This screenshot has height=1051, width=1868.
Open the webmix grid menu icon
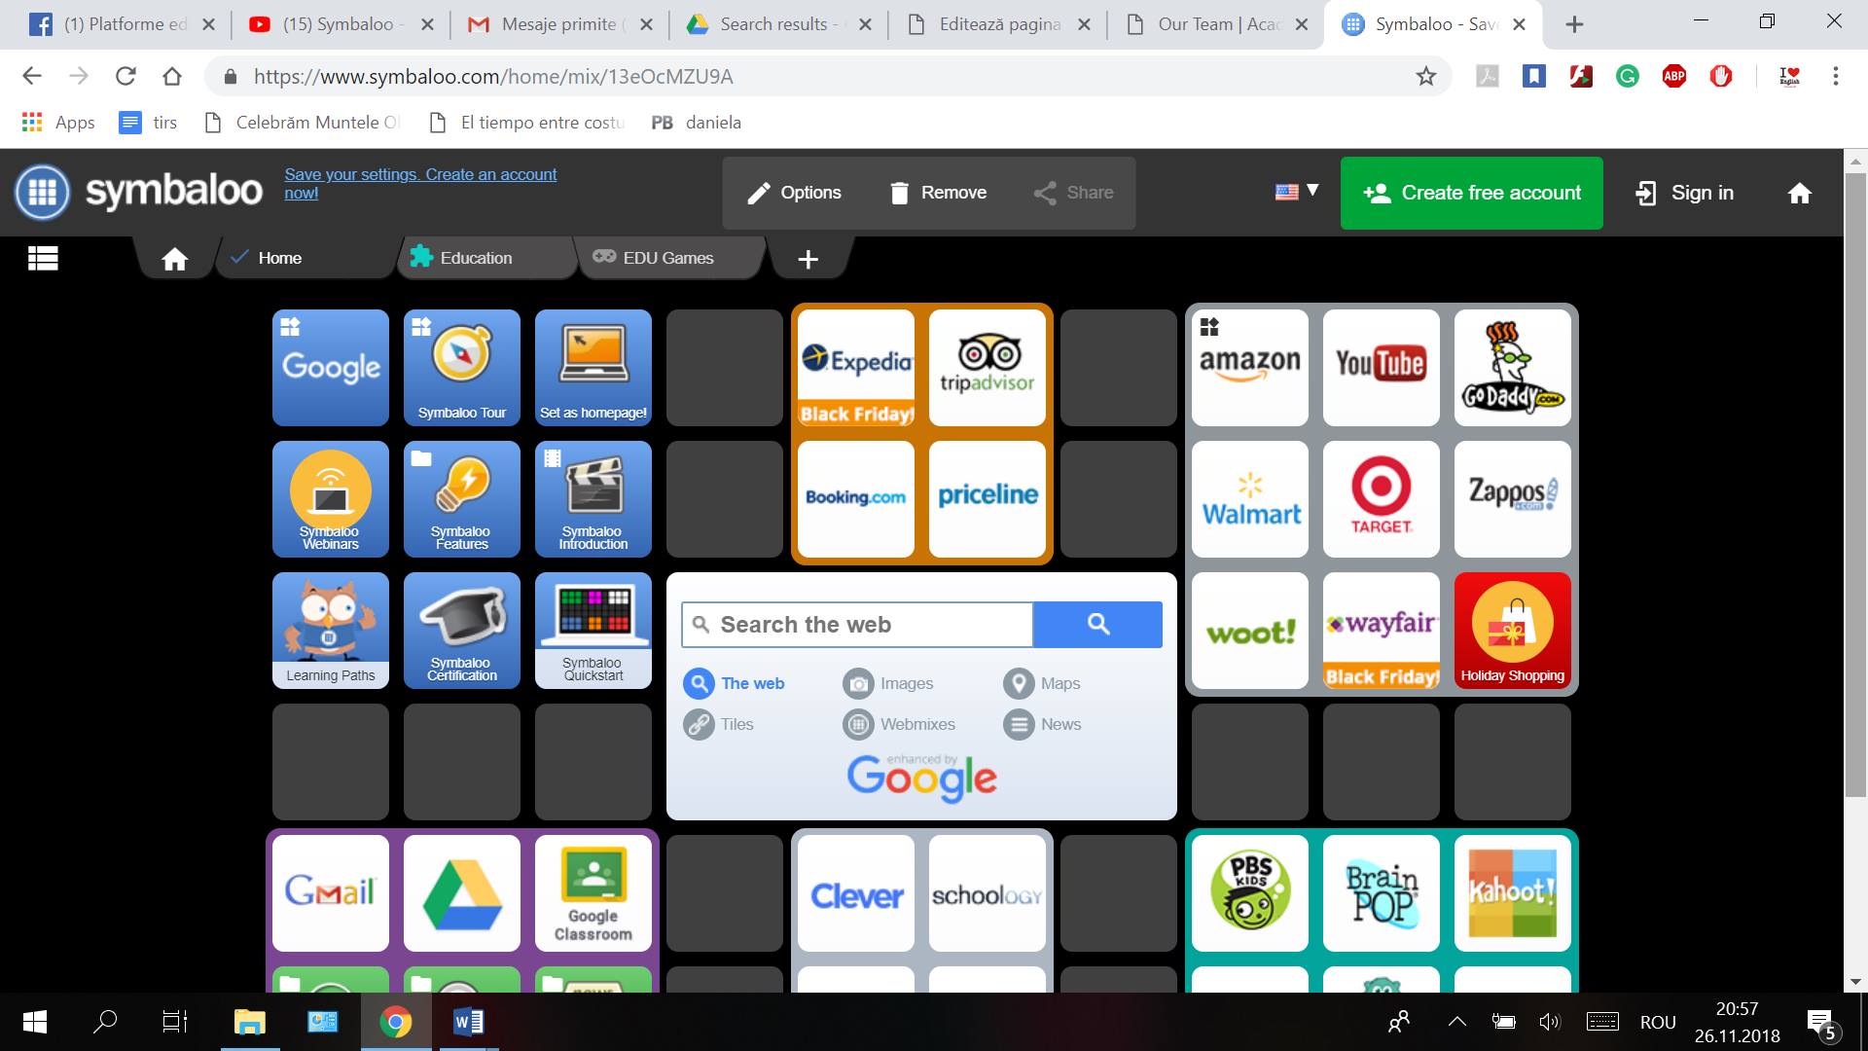pos(43,258)
